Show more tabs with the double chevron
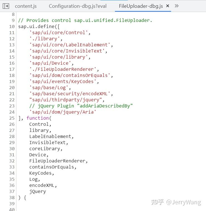The height and width of the screenshot is (211, 206). [x=177, y=6]
